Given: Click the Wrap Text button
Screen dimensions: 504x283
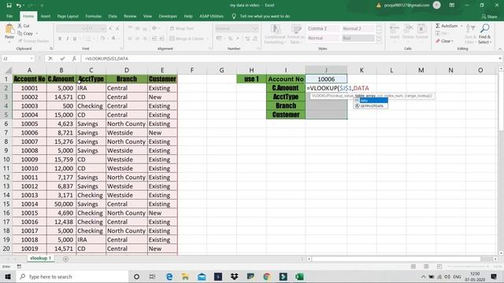Looking at the screenshot, I should pos(182,28).
